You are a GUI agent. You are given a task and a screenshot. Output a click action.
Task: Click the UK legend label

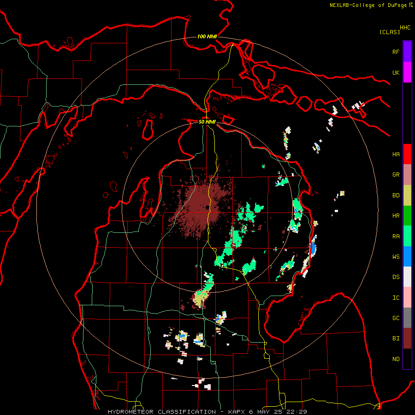click(x=396, y=72)
